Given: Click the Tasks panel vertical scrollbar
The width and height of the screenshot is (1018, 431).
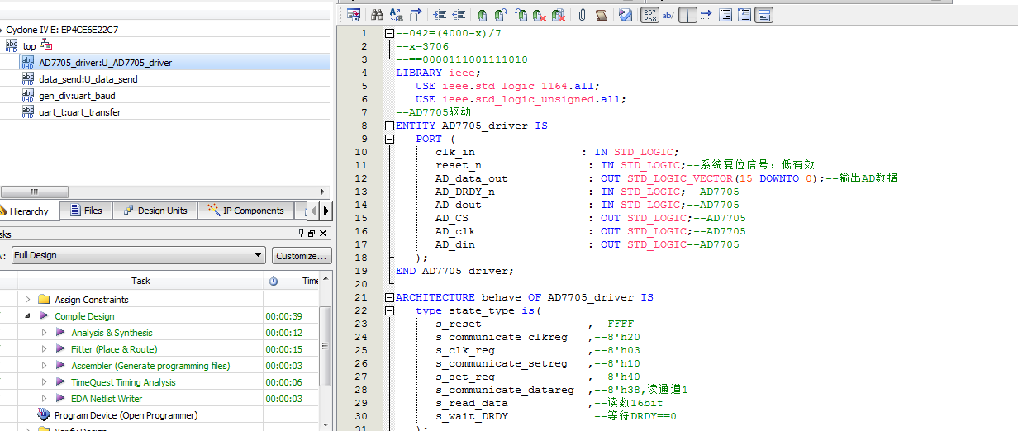Looking at the screenshot, I should 325,347.
